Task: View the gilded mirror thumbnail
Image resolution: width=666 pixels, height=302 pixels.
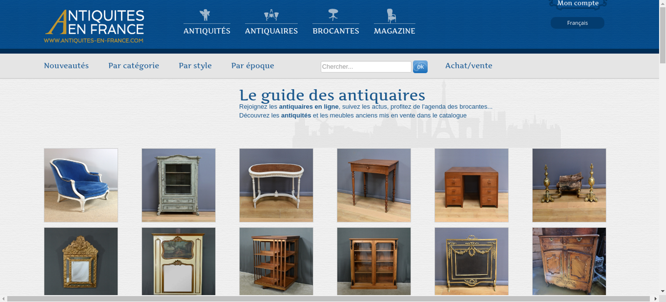Action: click(81, 261)
